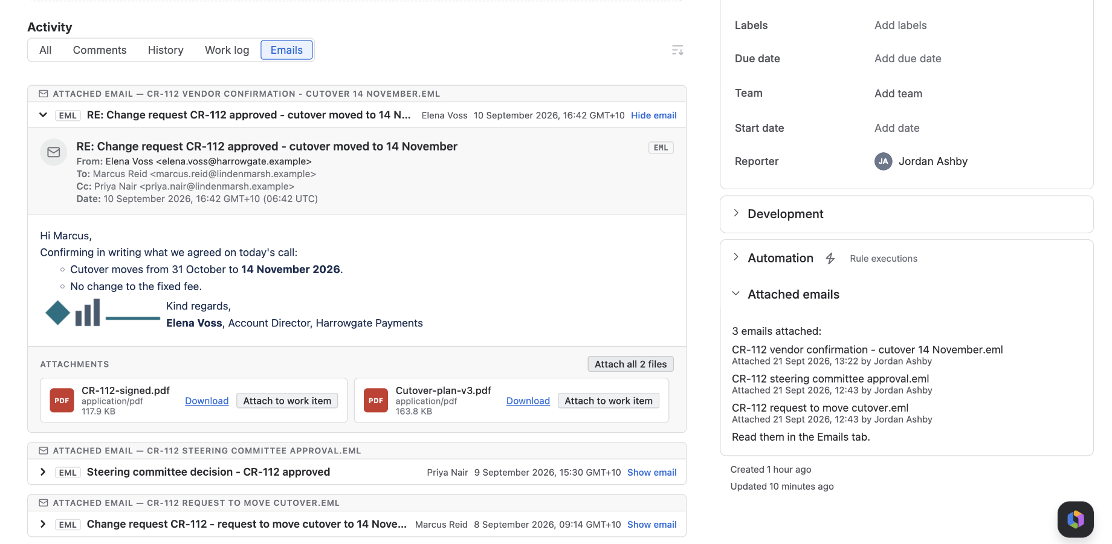Click Attach all 2 files button
Image resolution: width=1112 pixels, height=544 pixels.
click(630, 364)
